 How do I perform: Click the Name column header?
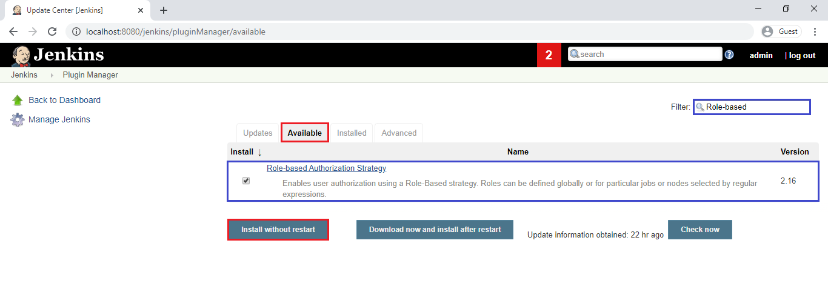518,152
